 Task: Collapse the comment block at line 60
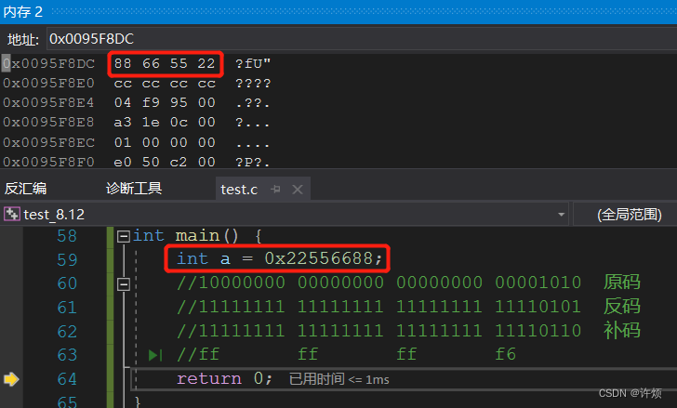[124, 284]
